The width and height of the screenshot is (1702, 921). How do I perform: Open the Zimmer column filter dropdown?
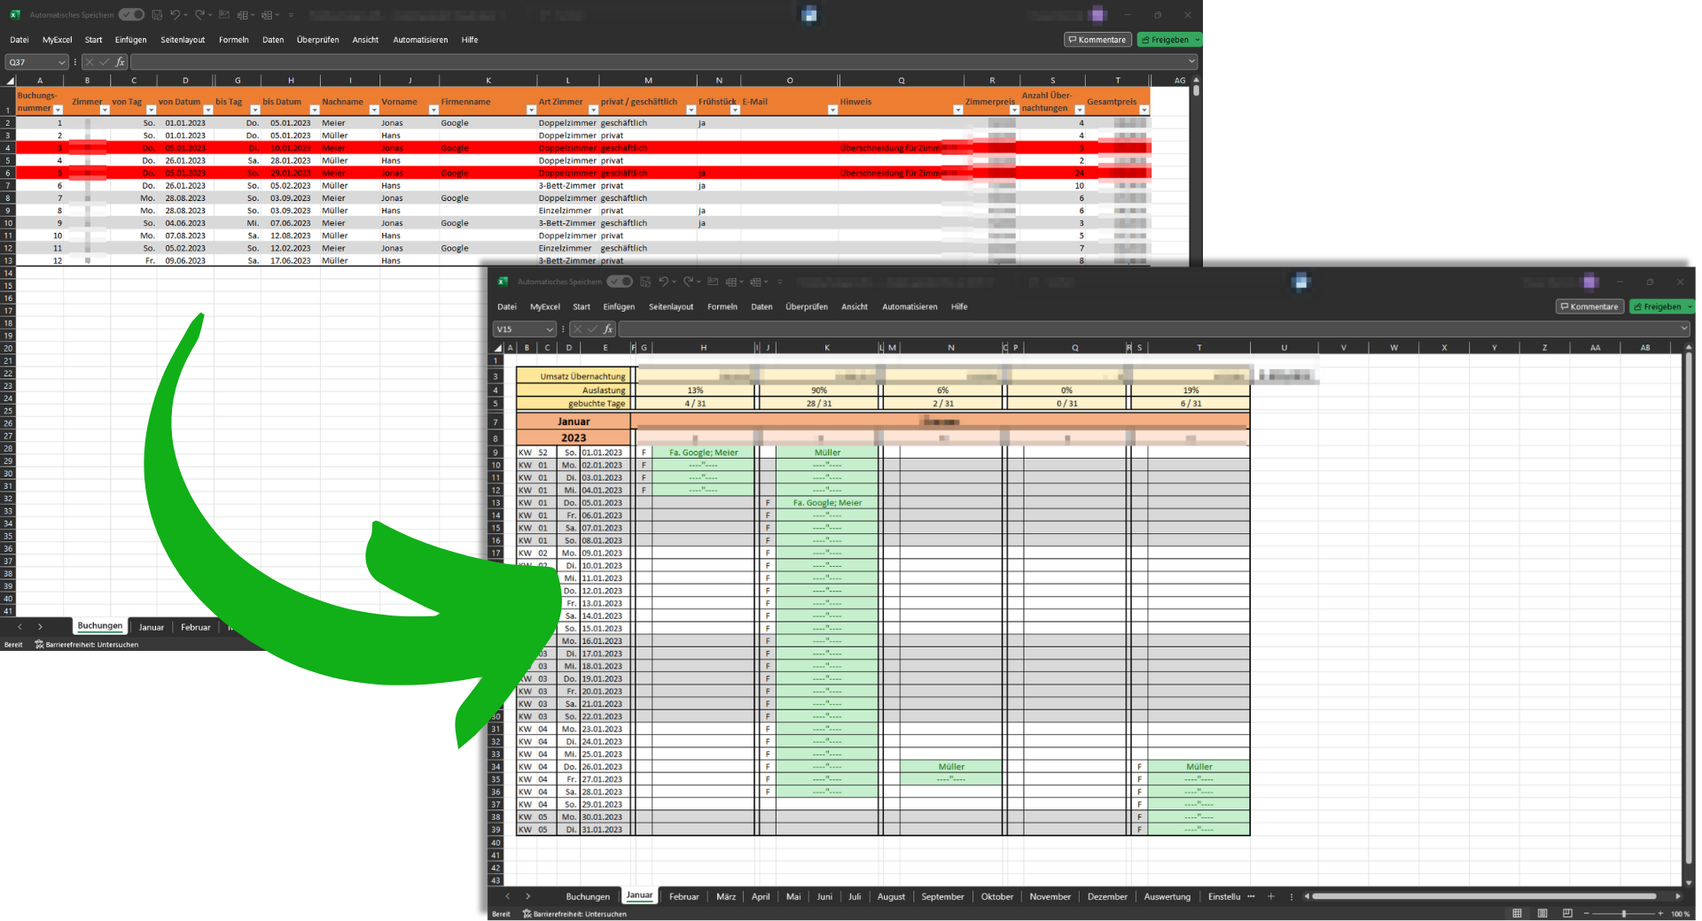pos(105,110)
